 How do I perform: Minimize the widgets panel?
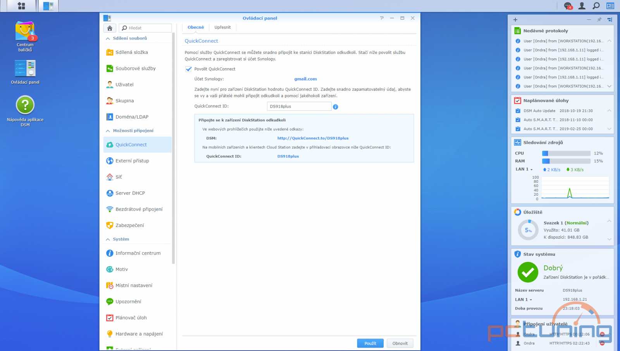click(x=589, y=19)
